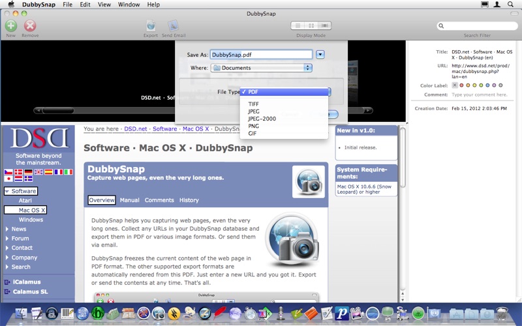Select PDF in the File Type menu
Screen dimensions: 522x326
click(x=284, y=92)
